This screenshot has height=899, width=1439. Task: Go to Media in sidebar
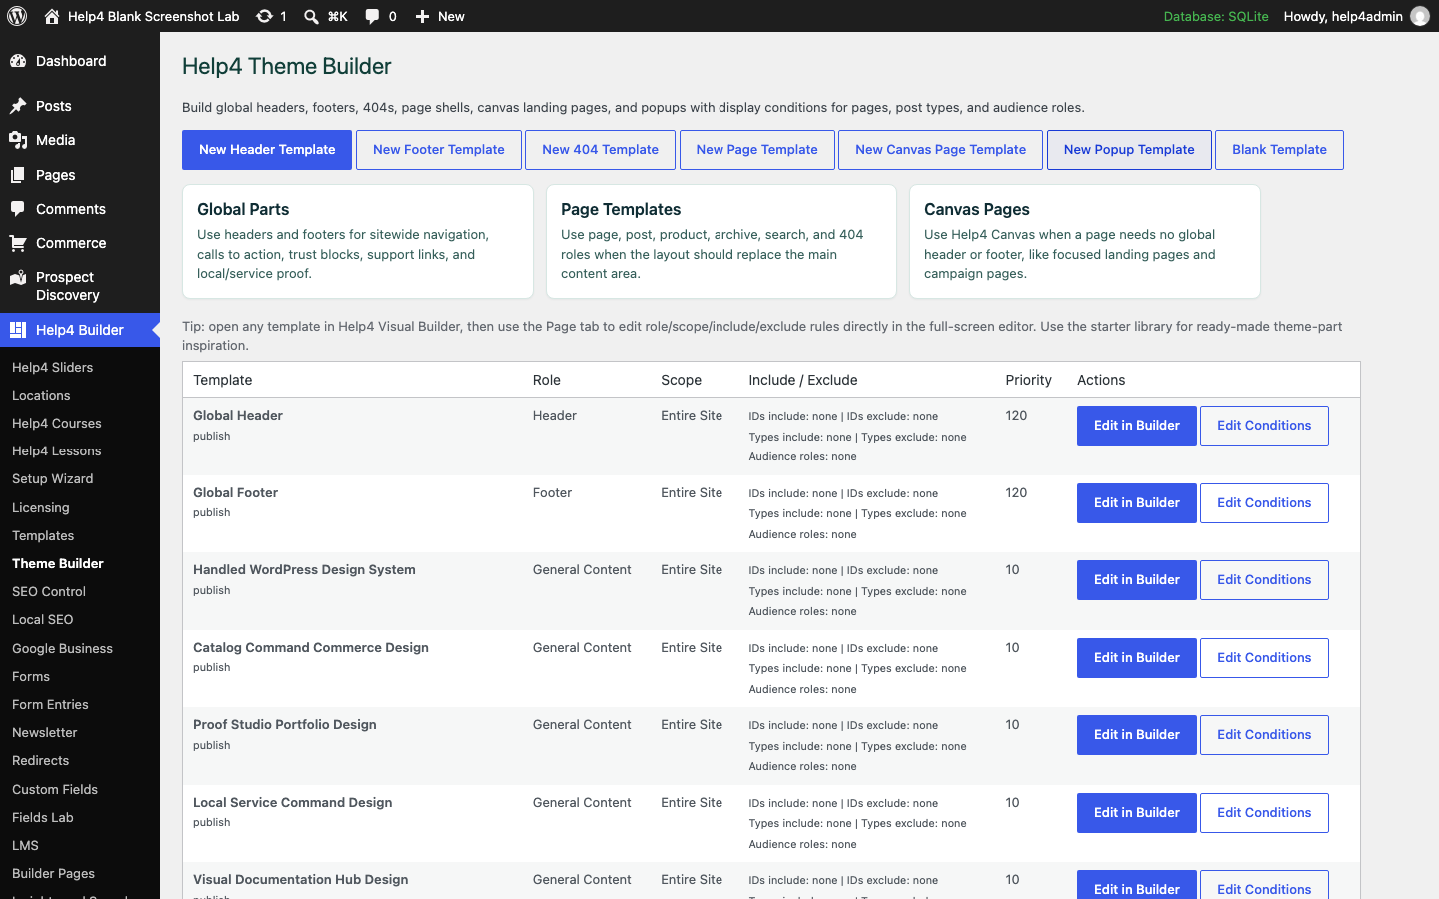click(80, 140)
